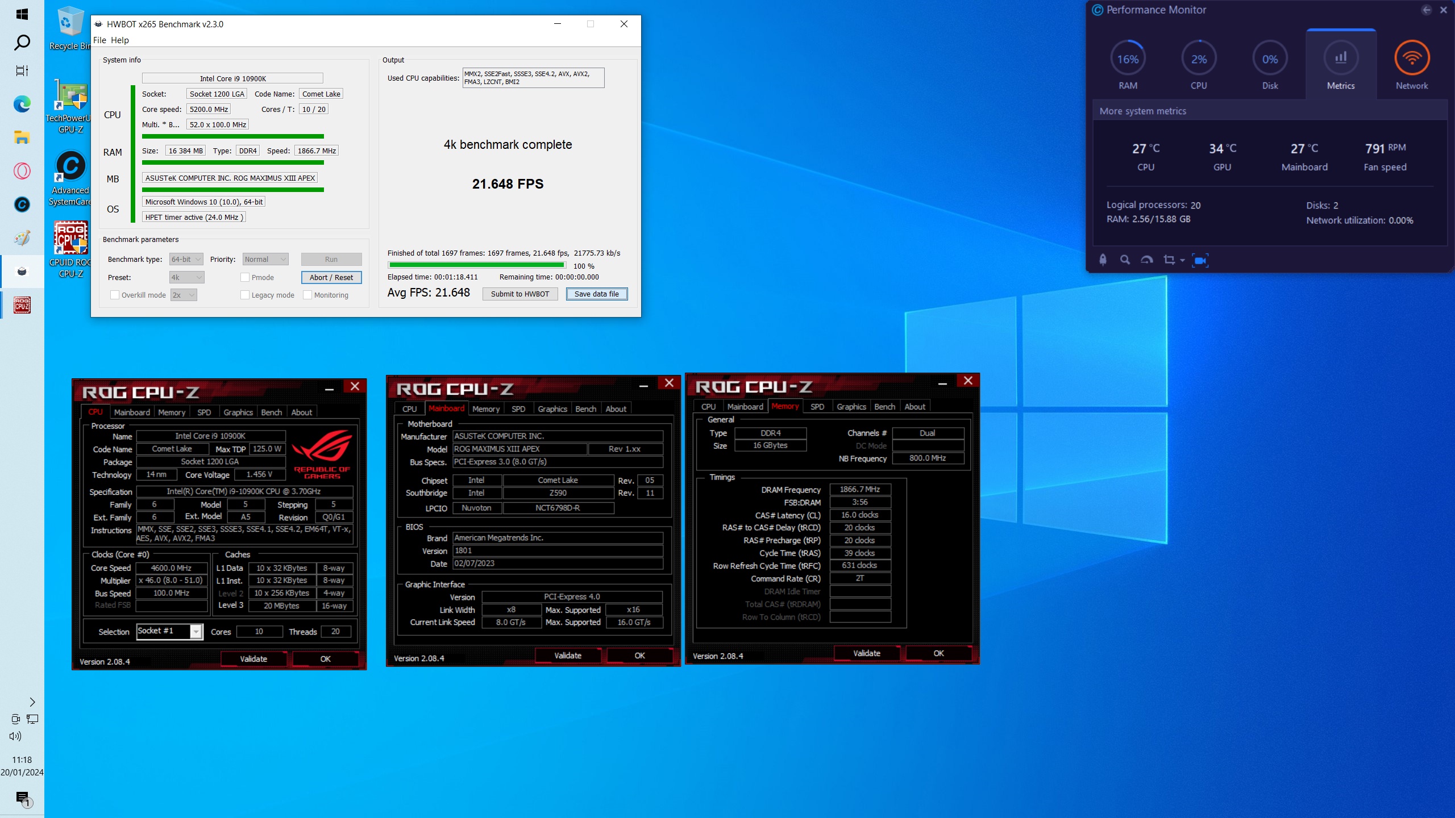The image size is (1455, 818).
Task: Open Advanced SystemCare taskbar icon
Action: coord(22,204)
